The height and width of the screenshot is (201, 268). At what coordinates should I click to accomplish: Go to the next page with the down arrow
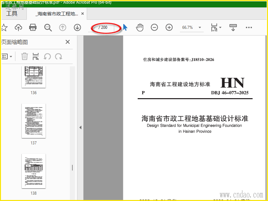[x=77, y=27]
